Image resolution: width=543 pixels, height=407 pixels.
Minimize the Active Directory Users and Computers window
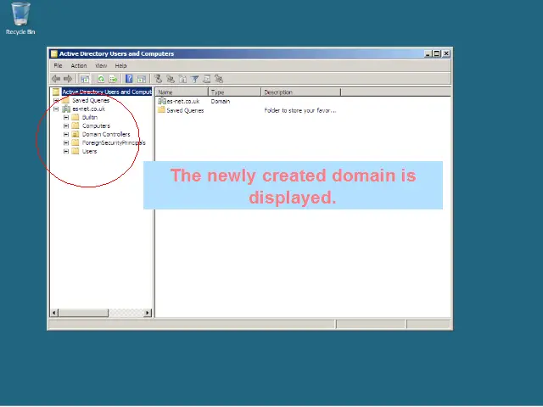coord(428,53)
